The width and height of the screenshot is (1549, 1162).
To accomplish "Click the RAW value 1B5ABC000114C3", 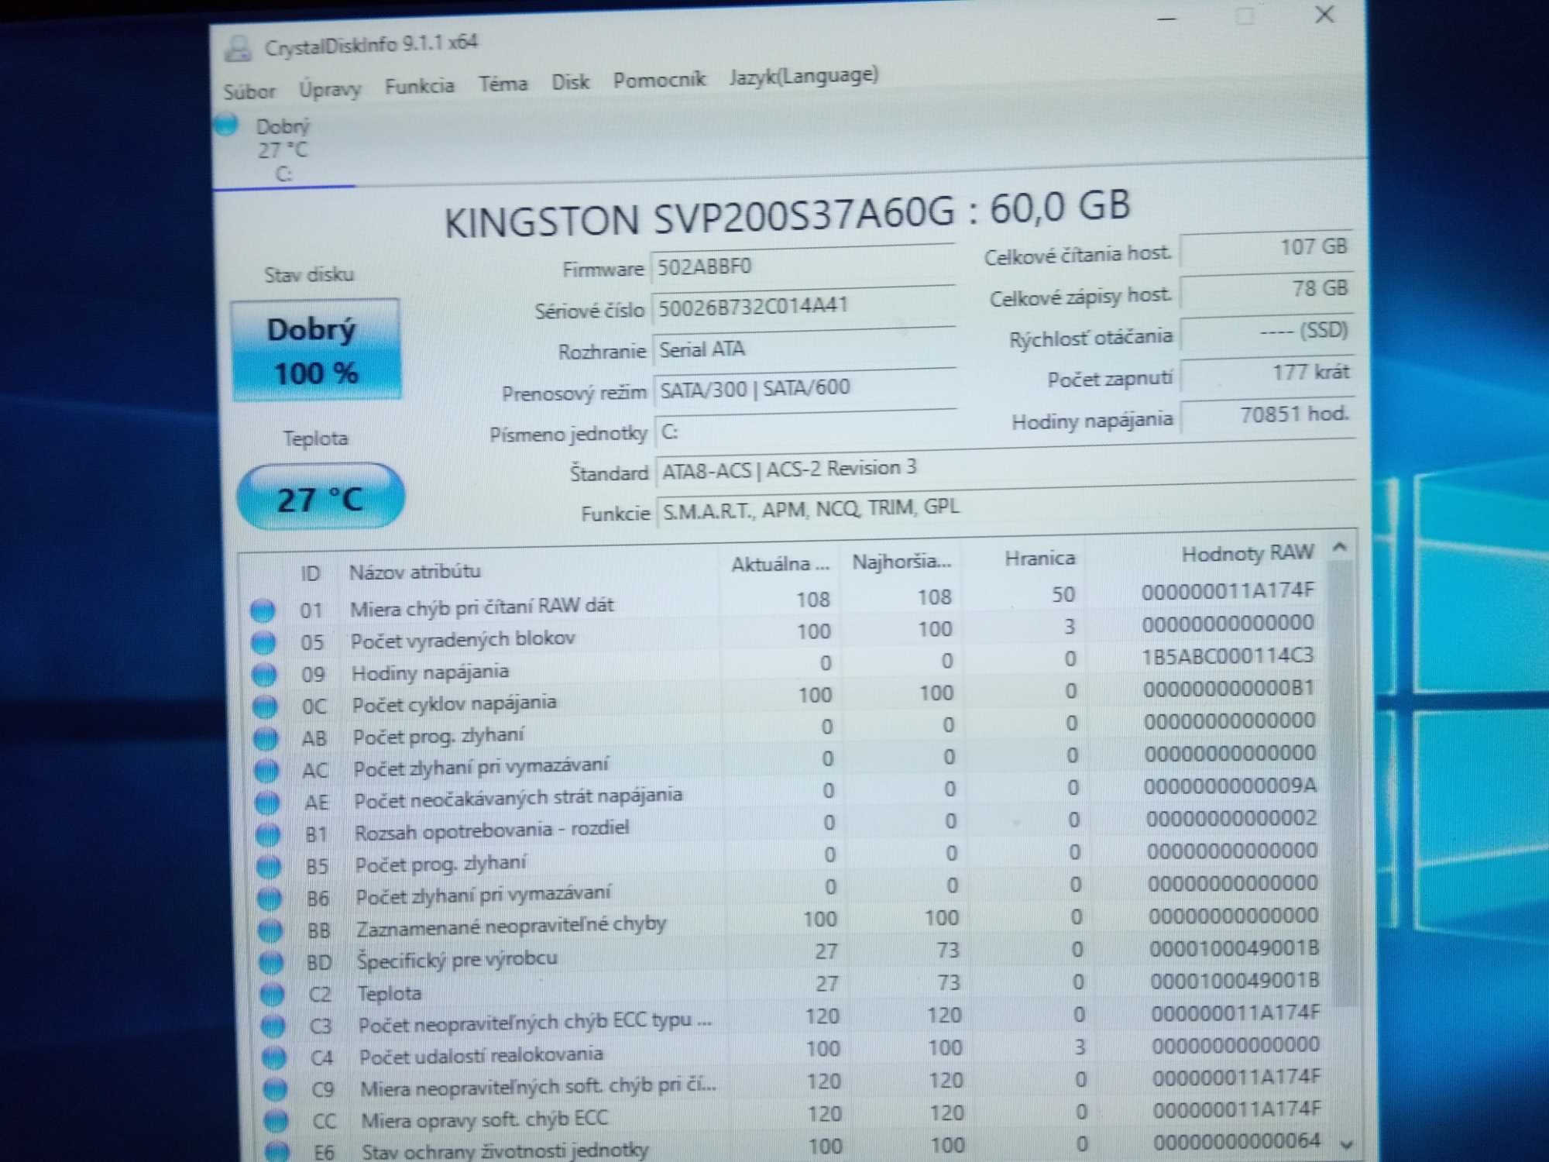I will click(1228, 655).
